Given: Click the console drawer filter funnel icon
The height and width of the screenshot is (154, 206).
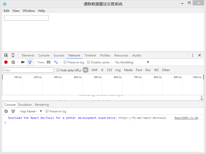Looking at the screenshot, I should click(13, 111).
